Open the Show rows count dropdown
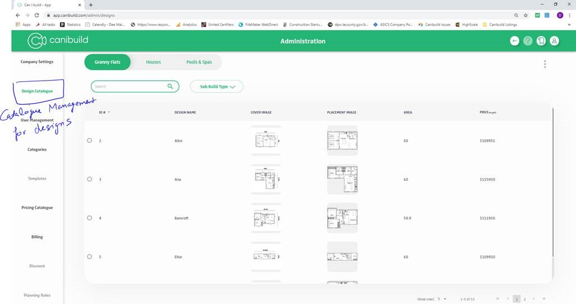This screenshot has height=304, width=576. click(442, 299)
